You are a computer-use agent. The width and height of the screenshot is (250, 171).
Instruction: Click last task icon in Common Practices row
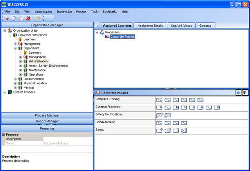tap(217, 108)
